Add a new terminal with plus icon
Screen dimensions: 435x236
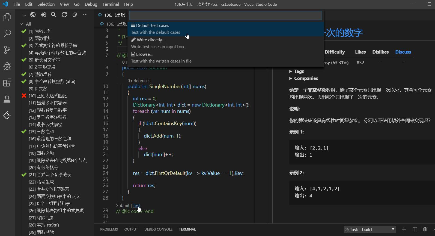click(404, 229)
